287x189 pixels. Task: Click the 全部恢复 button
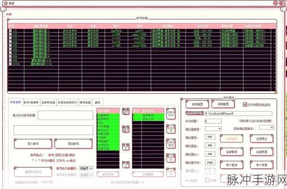(262, 152)
